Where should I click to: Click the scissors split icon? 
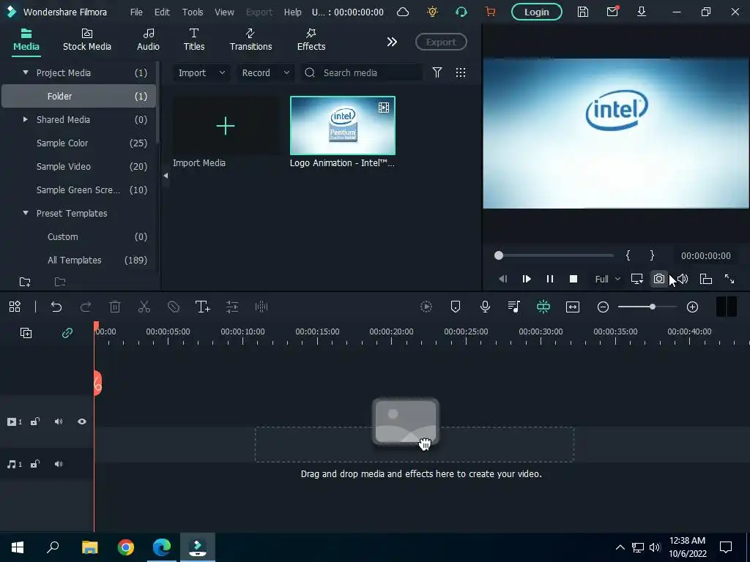click(144, 307)
